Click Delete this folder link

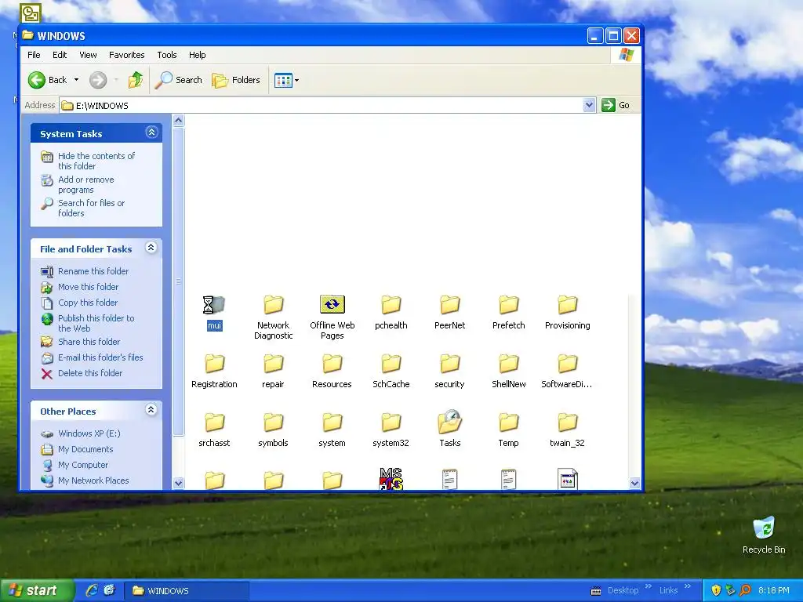(90, 373)
